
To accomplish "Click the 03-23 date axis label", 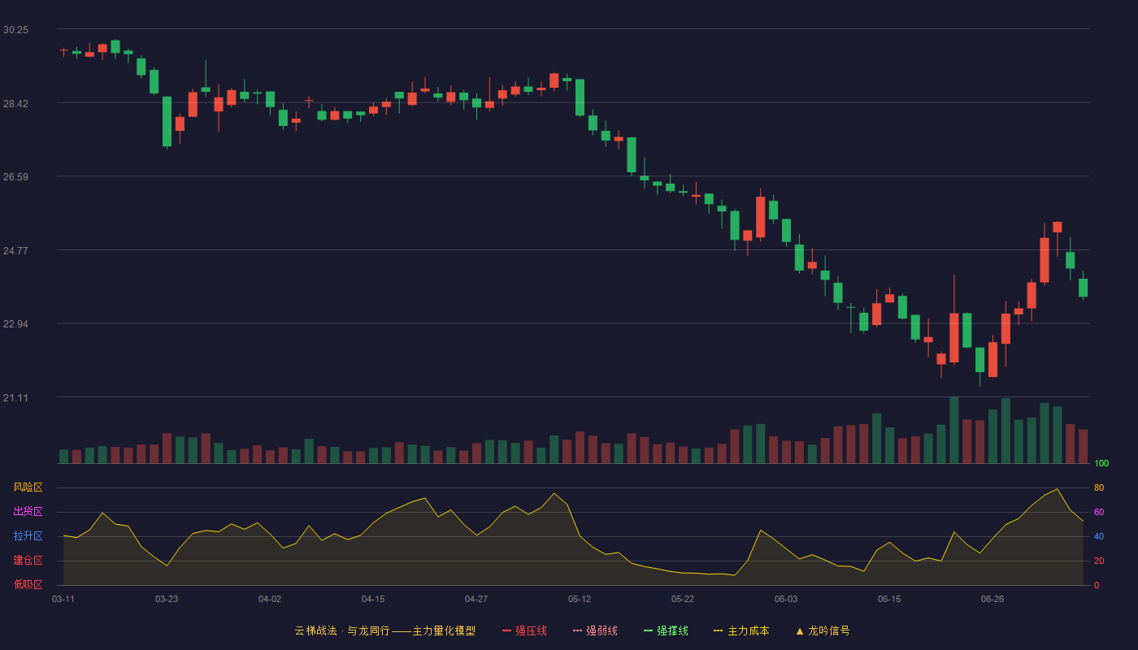I will tap(167, 599).
